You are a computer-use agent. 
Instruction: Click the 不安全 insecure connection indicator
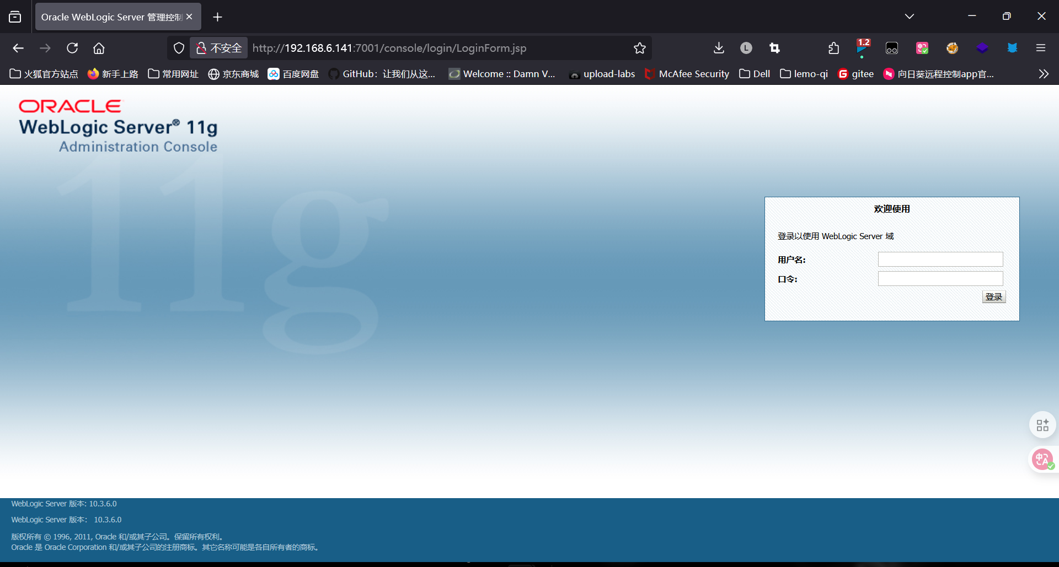tap(219, 48)
